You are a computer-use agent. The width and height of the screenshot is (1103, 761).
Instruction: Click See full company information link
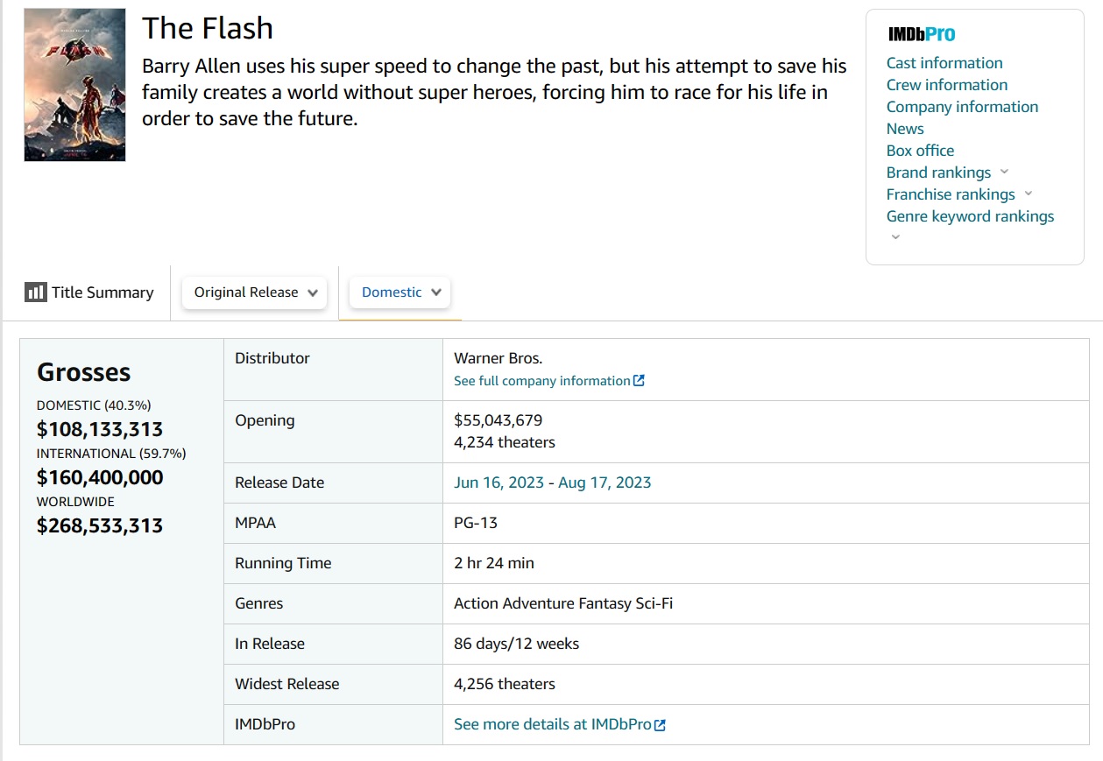[x=542, y=381]
